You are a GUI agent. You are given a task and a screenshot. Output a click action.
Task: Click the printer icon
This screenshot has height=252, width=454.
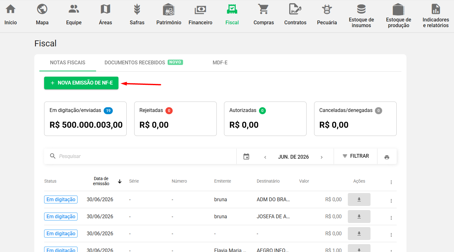(x=387, y=157)
